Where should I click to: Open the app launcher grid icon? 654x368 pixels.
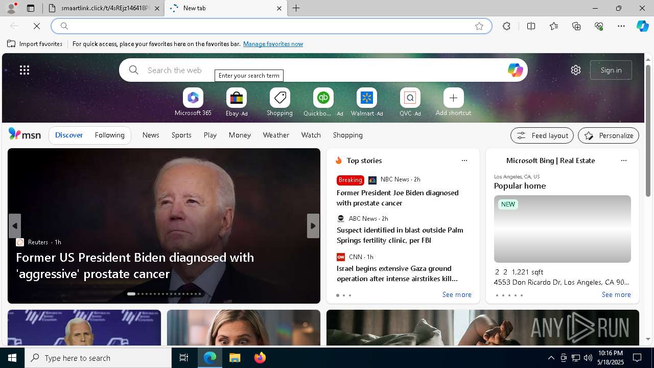(25, 70)
